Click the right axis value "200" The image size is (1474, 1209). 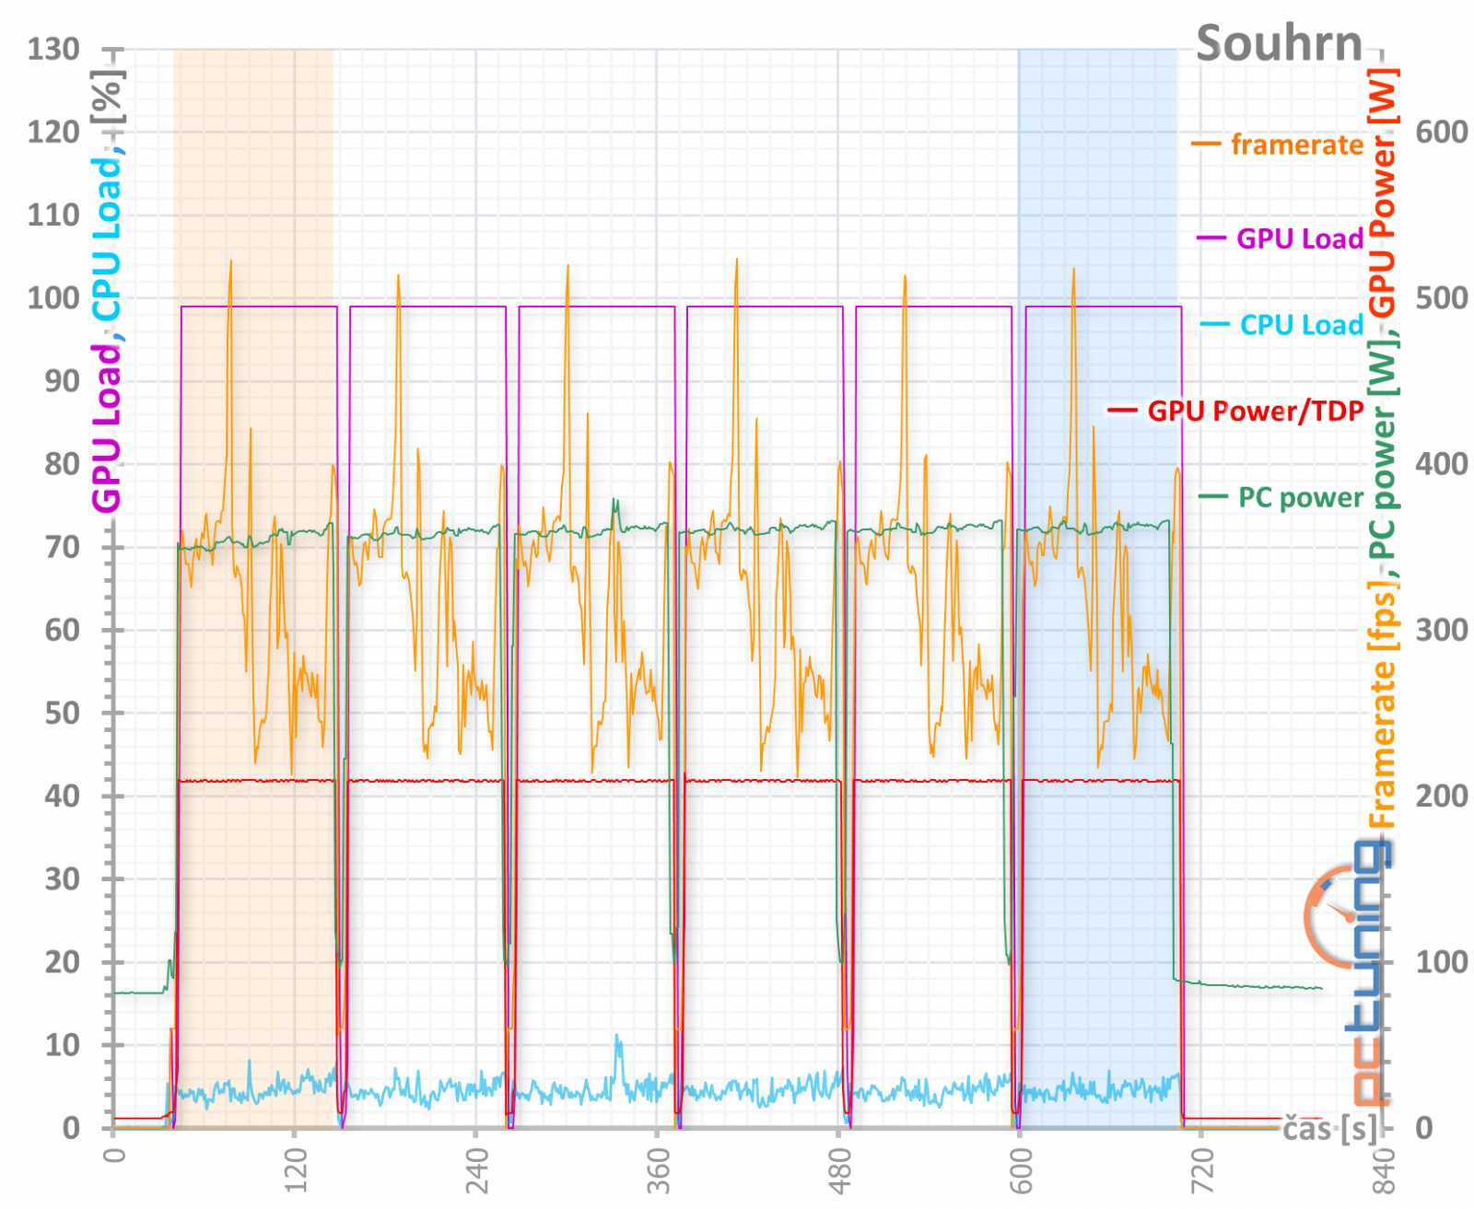pos(1442,796)
